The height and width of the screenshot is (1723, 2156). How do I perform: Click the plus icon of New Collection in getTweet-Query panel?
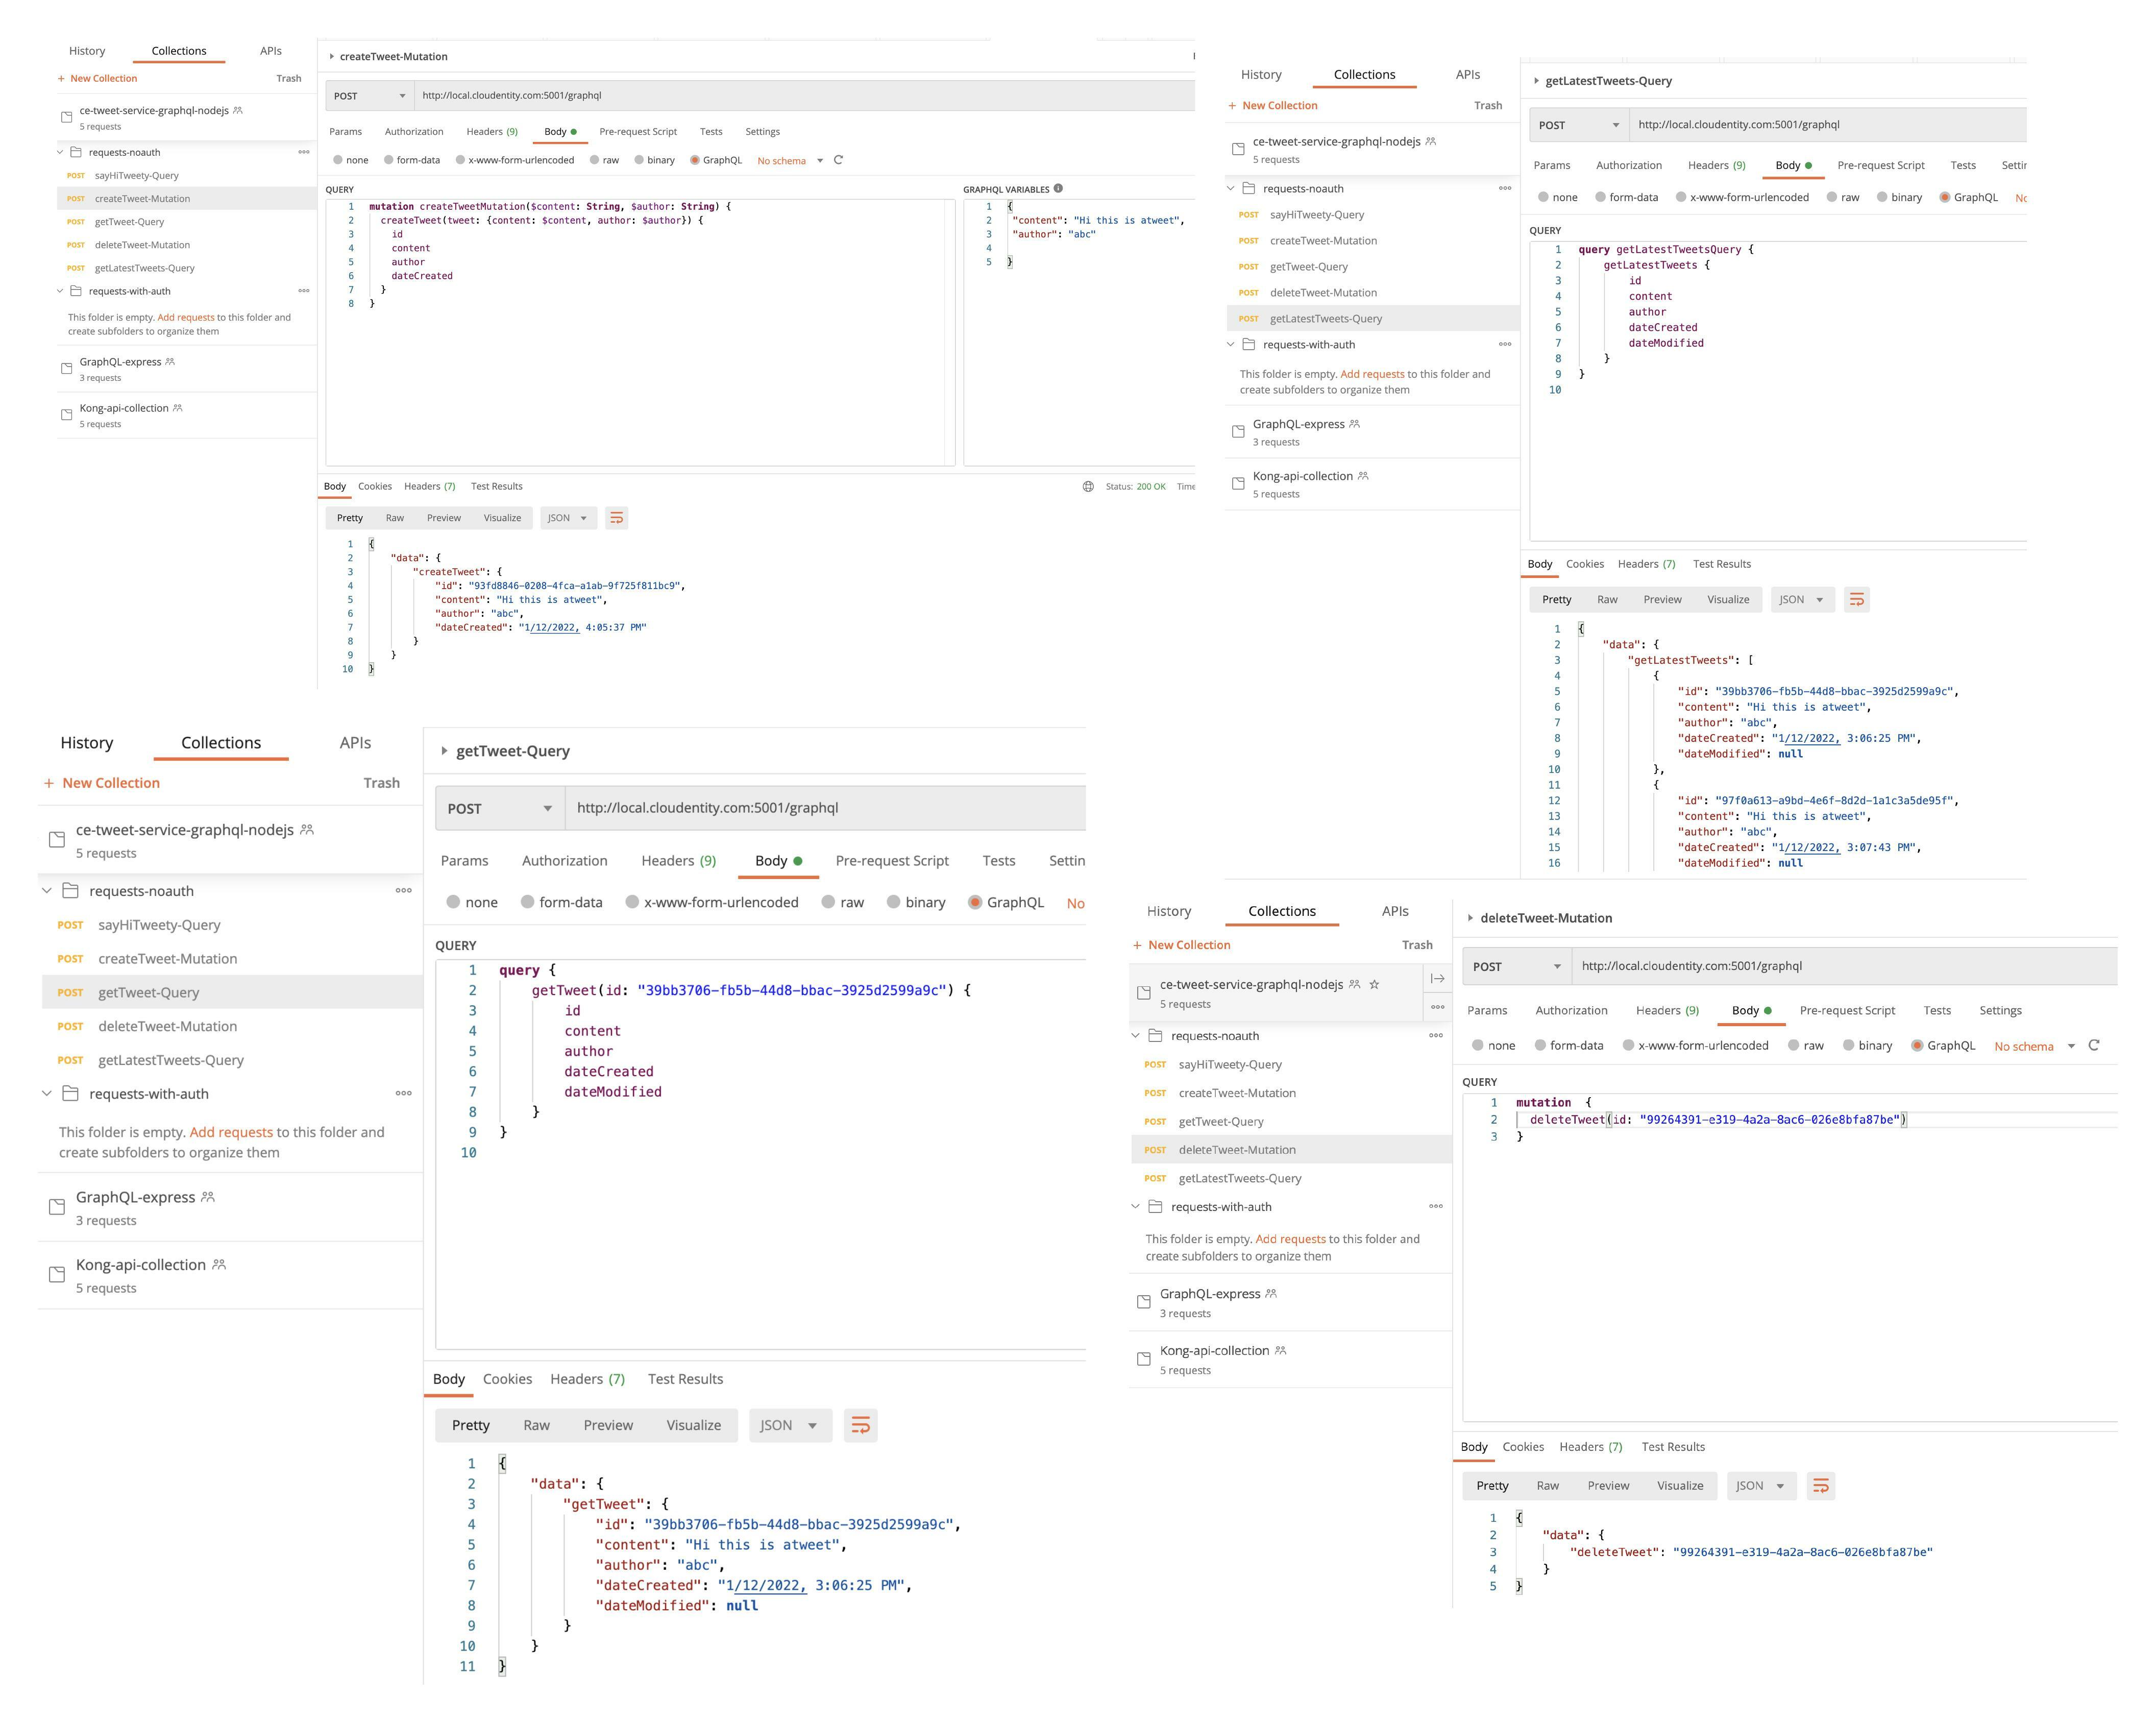point(48,783)
